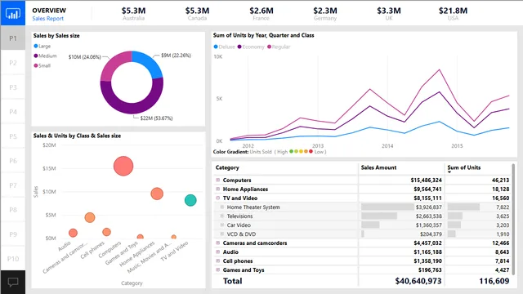Expand the Televisions subrow
Image resolution: width=523 pixels, height=294 pixels.
click(x=221, y=216)
